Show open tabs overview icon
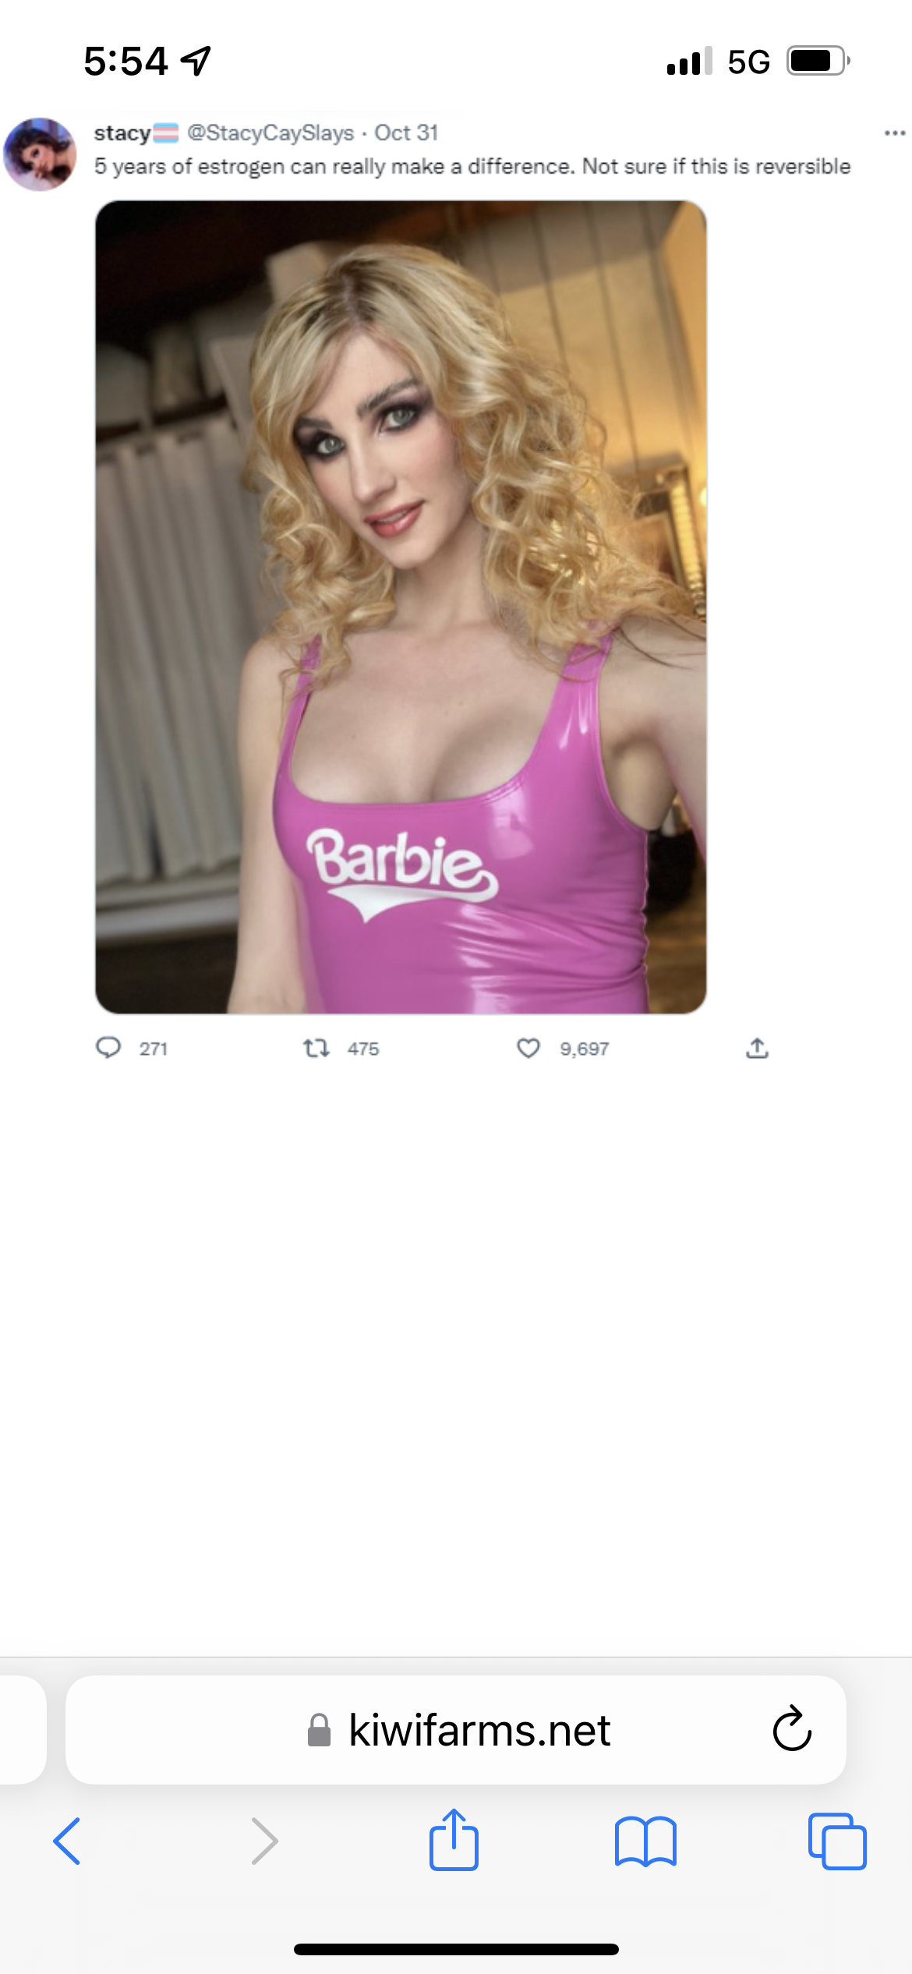The width and height of the screenshot is (912, 1974). (837, 1841)
